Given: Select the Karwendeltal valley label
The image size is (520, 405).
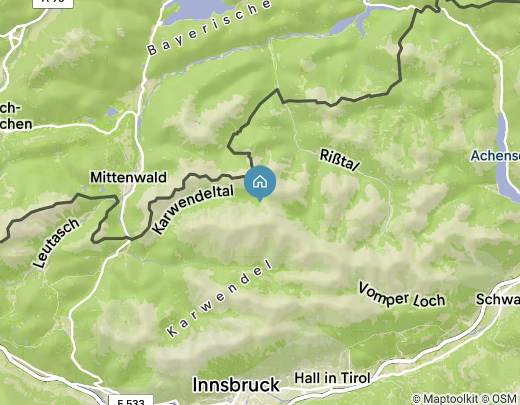Looking at the screenshot, I should 193,210.
